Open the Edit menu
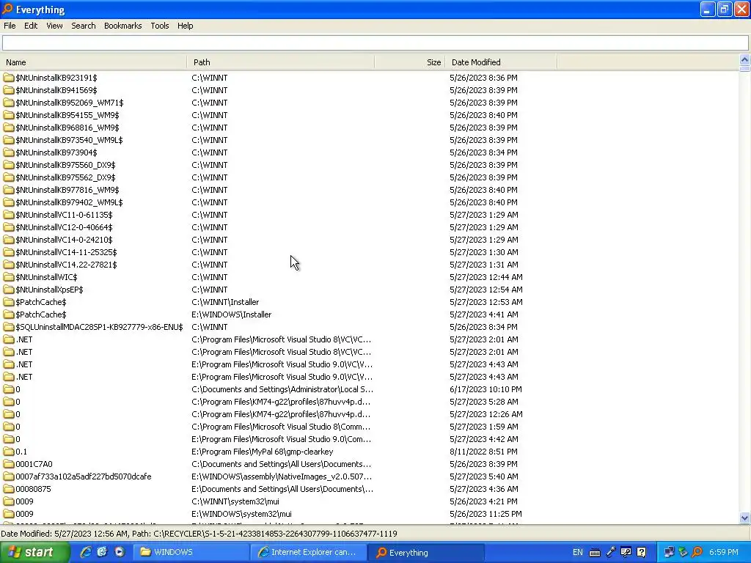Screen dimensions: 751x563 tap(31, 26)
